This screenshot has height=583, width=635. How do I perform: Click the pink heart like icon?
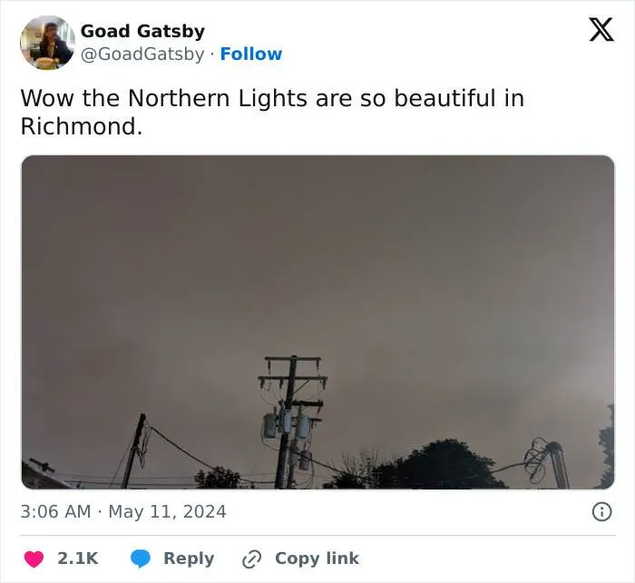pyautogui.click(x=33, y=558)
